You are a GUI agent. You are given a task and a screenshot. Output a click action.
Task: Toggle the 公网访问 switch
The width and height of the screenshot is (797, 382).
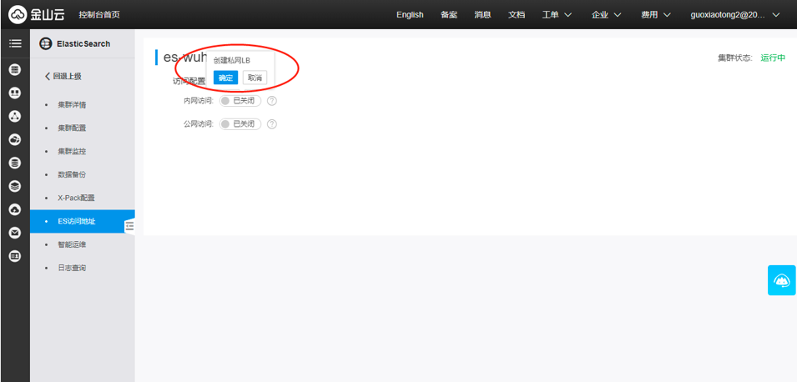click(240, 124)
